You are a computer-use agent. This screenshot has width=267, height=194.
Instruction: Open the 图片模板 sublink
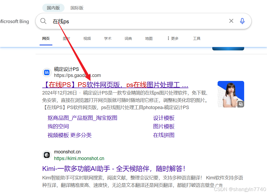(x=164, y=127)
